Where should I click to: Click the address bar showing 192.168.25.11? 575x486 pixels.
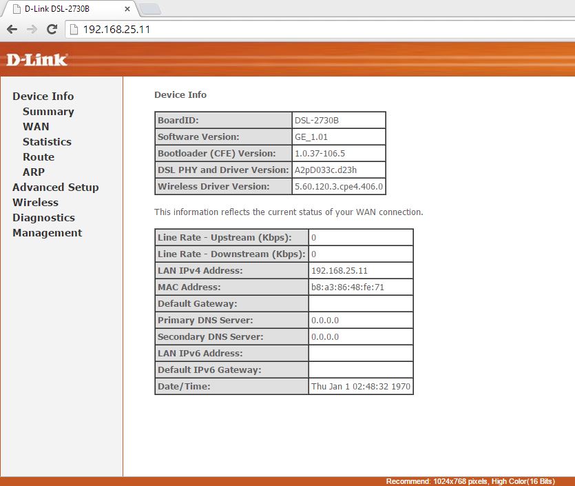click(x=319, y=30)
